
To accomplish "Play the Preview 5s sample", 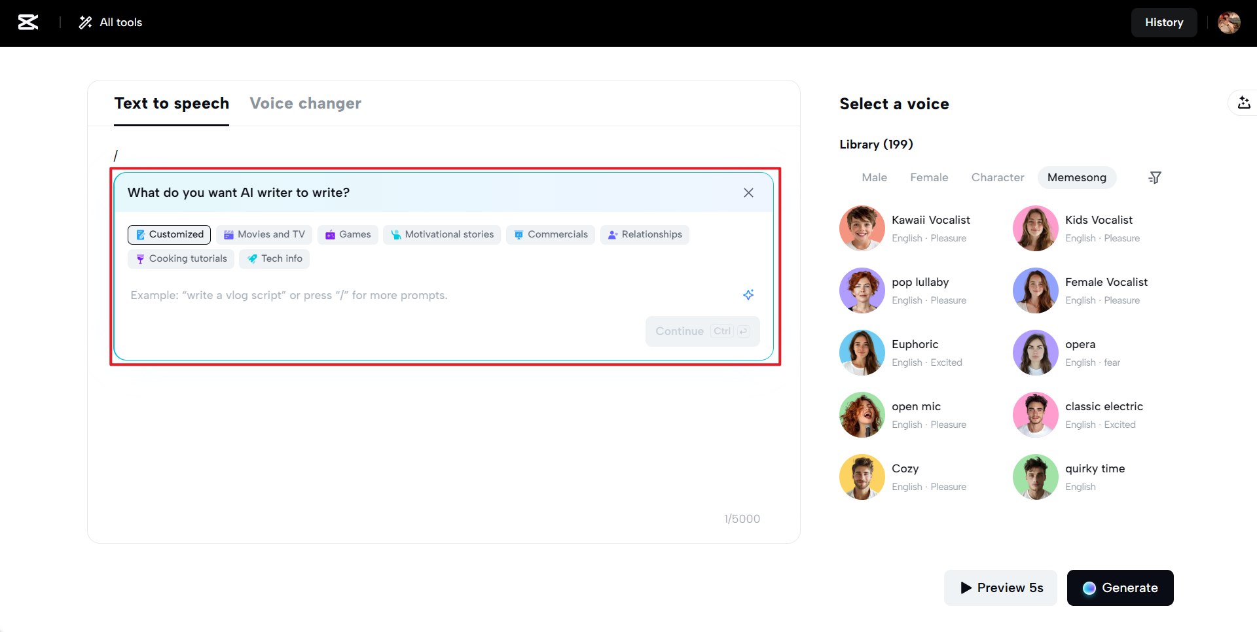I will pyautogui.click(x=1000, y=588).
